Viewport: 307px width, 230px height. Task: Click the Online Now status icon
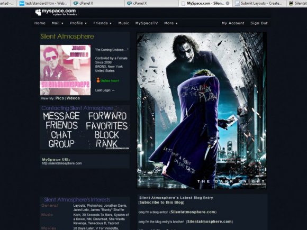[98, 80]
